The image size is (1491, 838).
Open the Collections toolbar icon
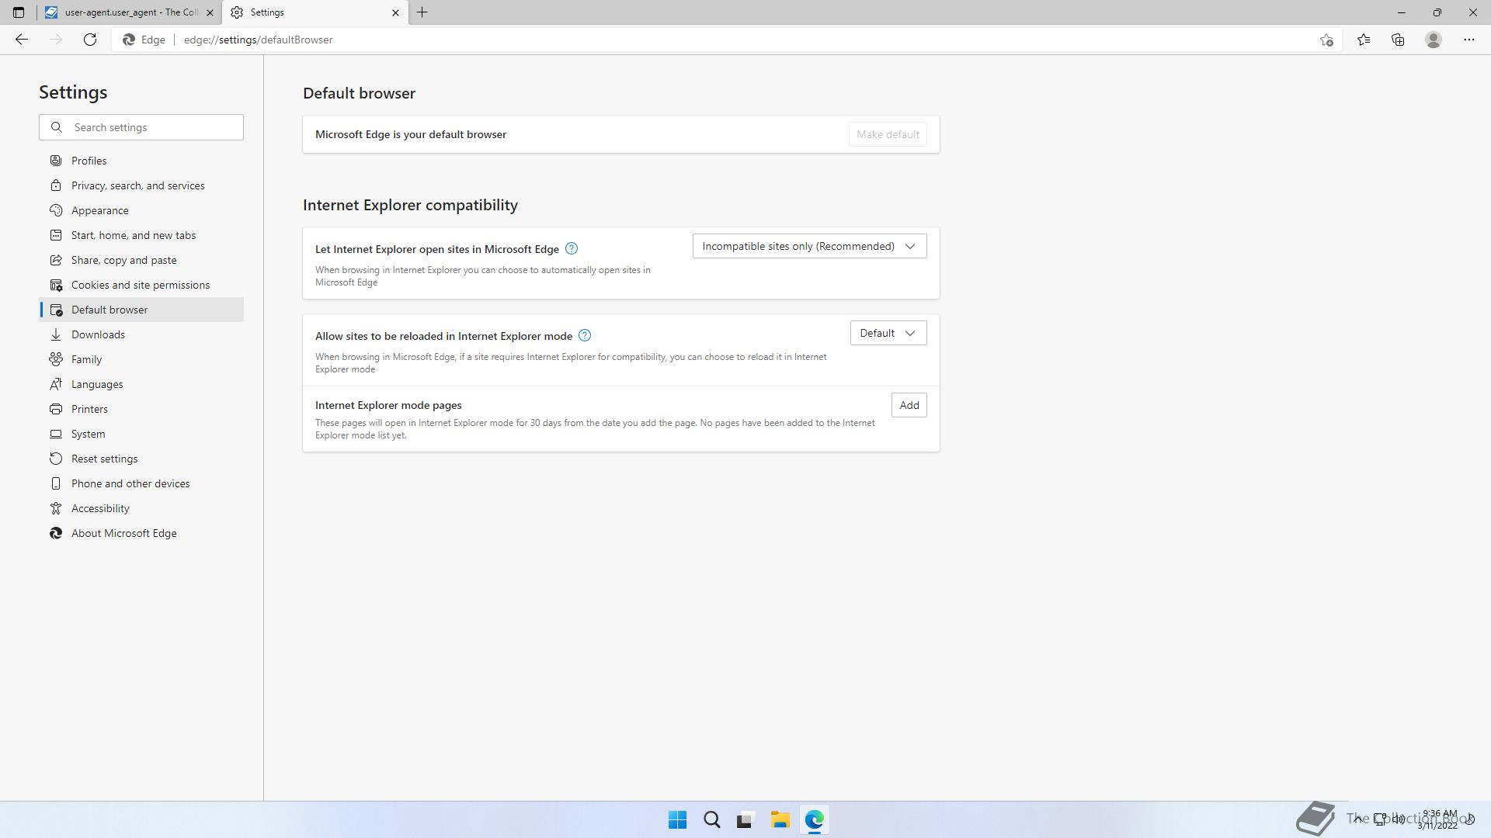point(1398,40)
